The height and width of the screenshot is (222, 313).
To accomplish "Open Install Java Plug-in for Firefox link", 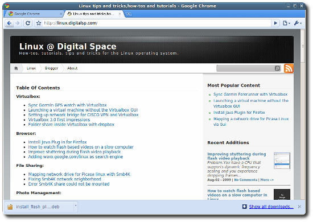I will pyautogui.click(x=57, y=142).
